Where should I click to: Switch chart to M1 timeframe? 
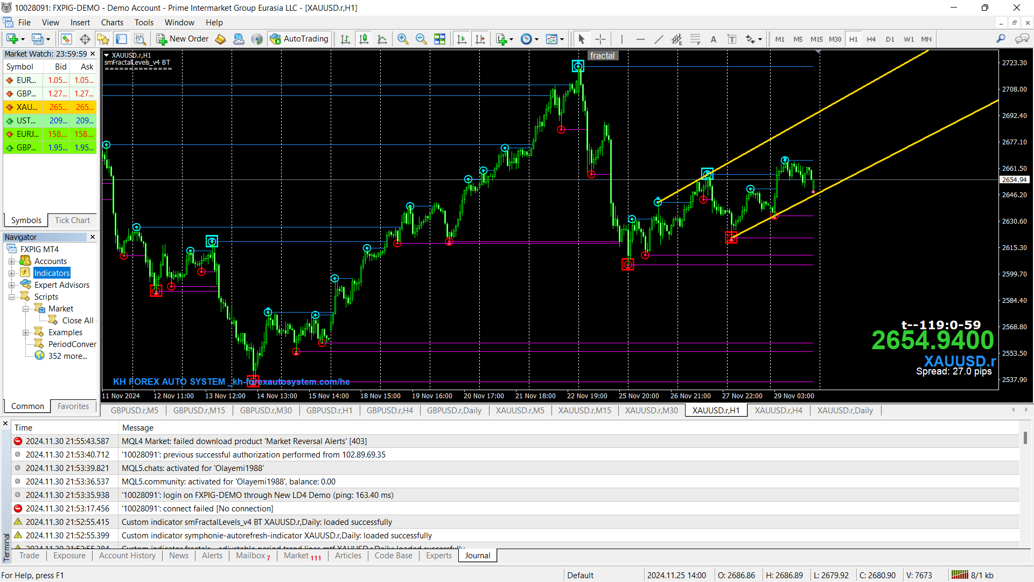[x=780, y=39]
